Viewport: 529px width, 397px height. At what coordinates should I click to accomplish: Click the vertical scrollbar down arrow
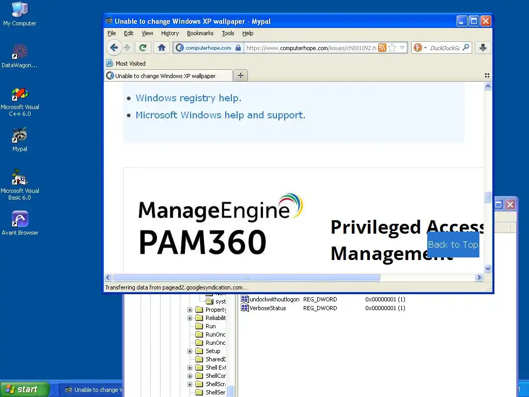click(x=488, y=269)
